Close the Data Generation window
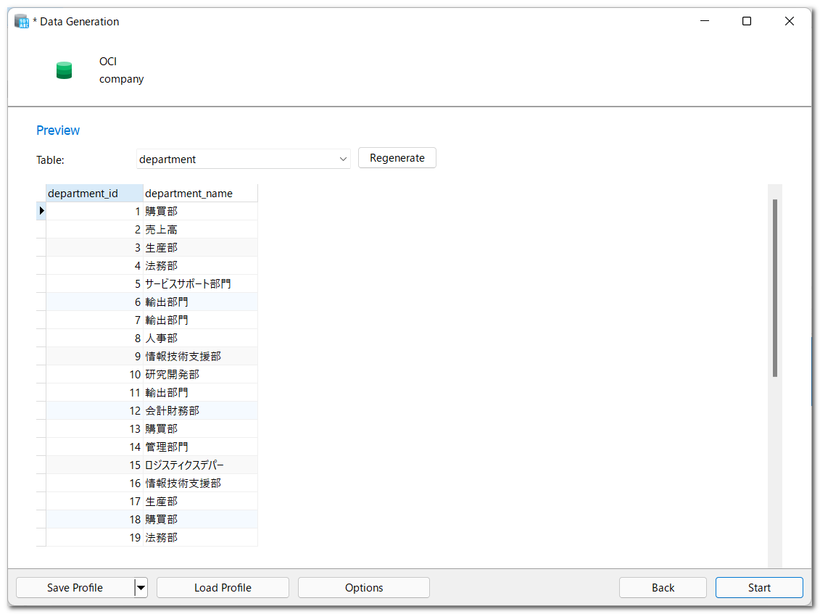The height and width of the screenshot is (614, 820). tap(789, 21)
